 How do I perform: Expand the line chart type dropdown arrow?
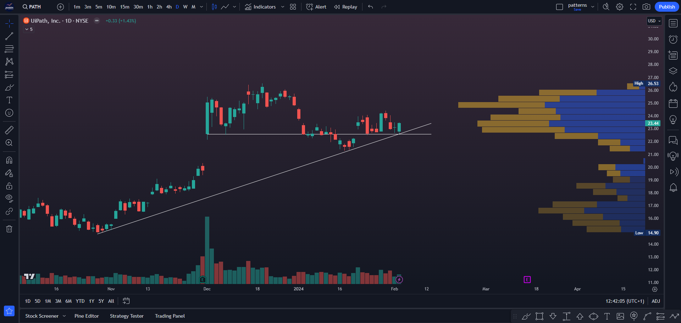234,7
